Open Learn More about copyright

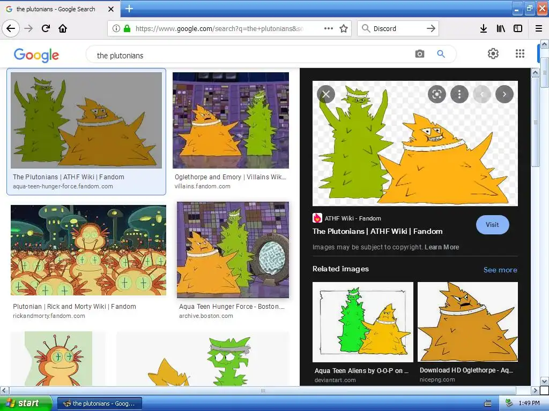(442, 247)
